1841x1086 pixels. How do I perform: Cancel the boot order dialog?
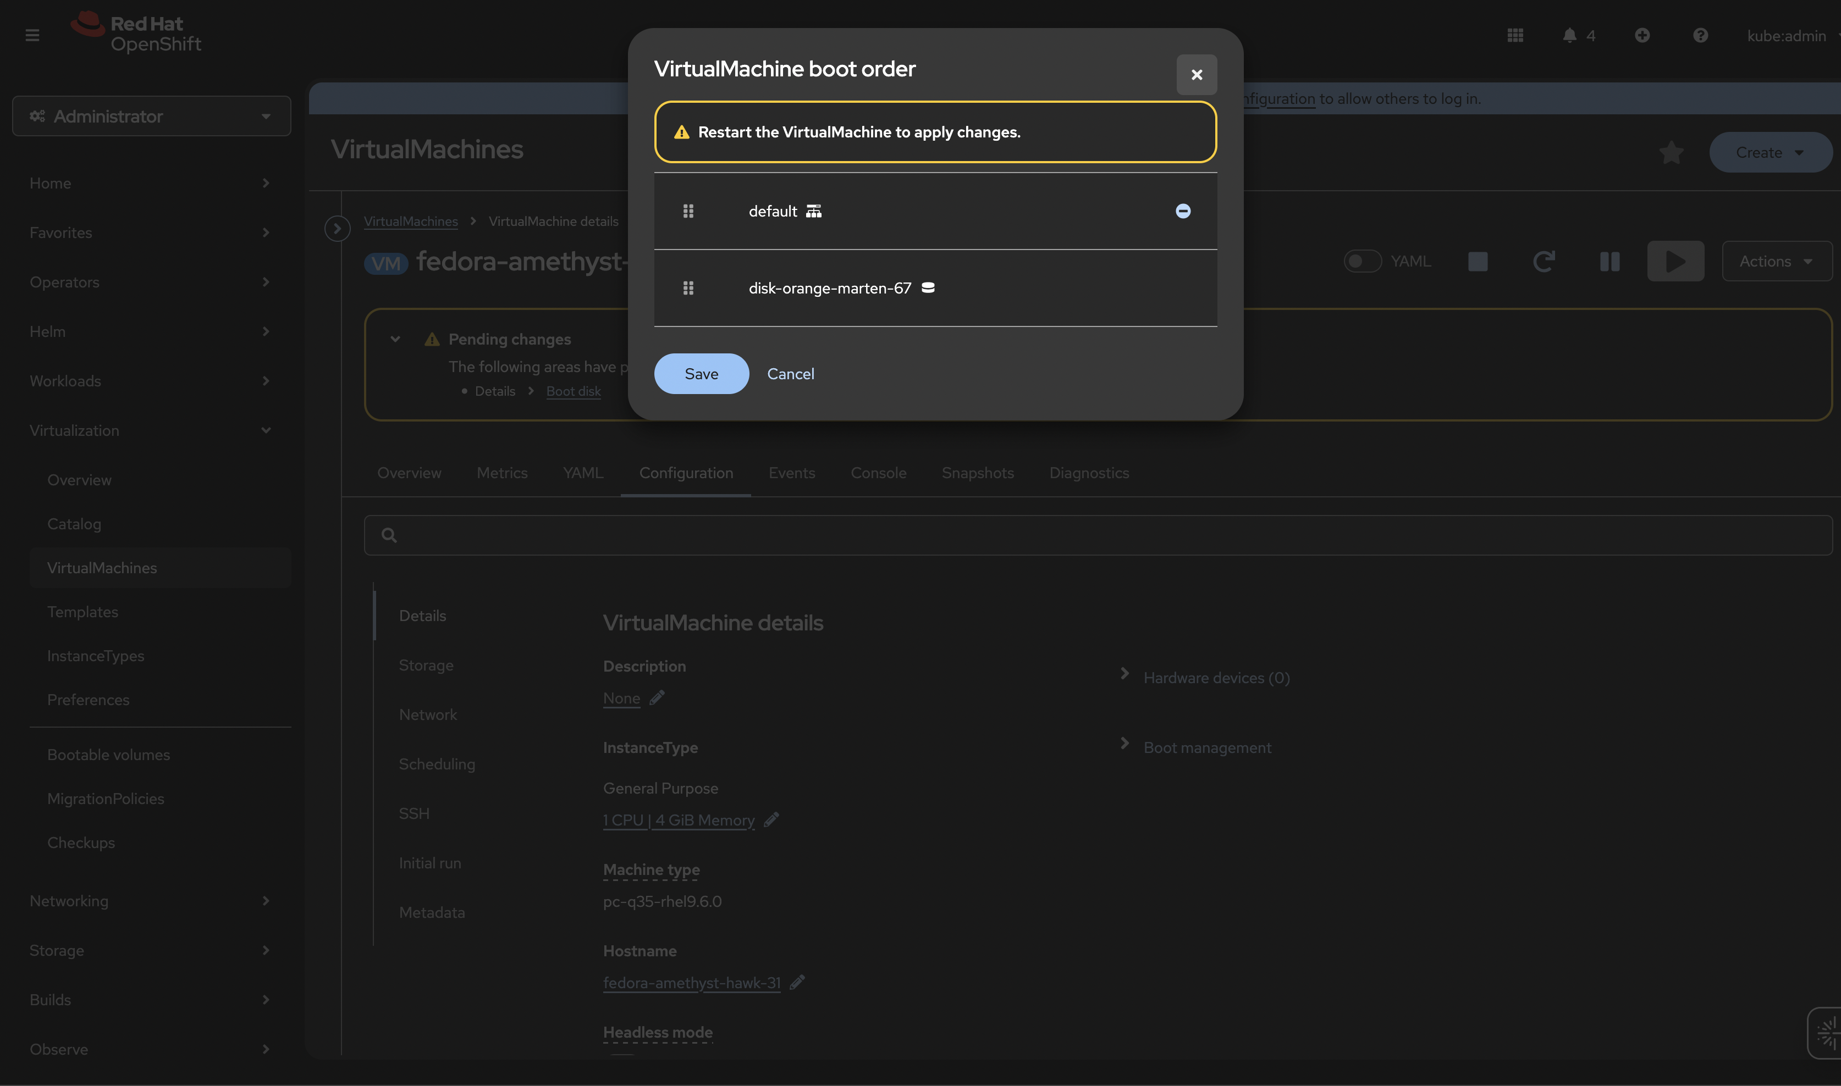(790, 374)
